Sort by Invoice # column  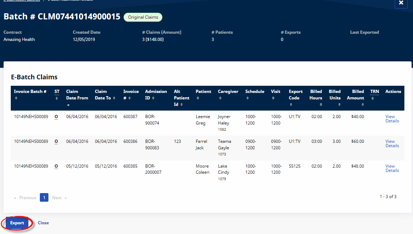(131, 95)
